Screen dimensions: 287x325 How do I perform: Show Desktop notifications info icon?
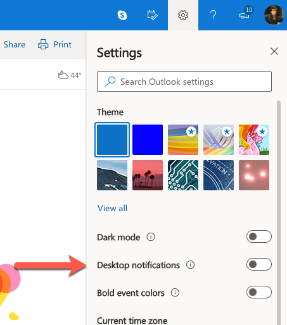pos(190,264)
